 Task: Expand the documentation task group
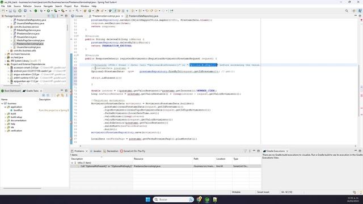point(5,121)
